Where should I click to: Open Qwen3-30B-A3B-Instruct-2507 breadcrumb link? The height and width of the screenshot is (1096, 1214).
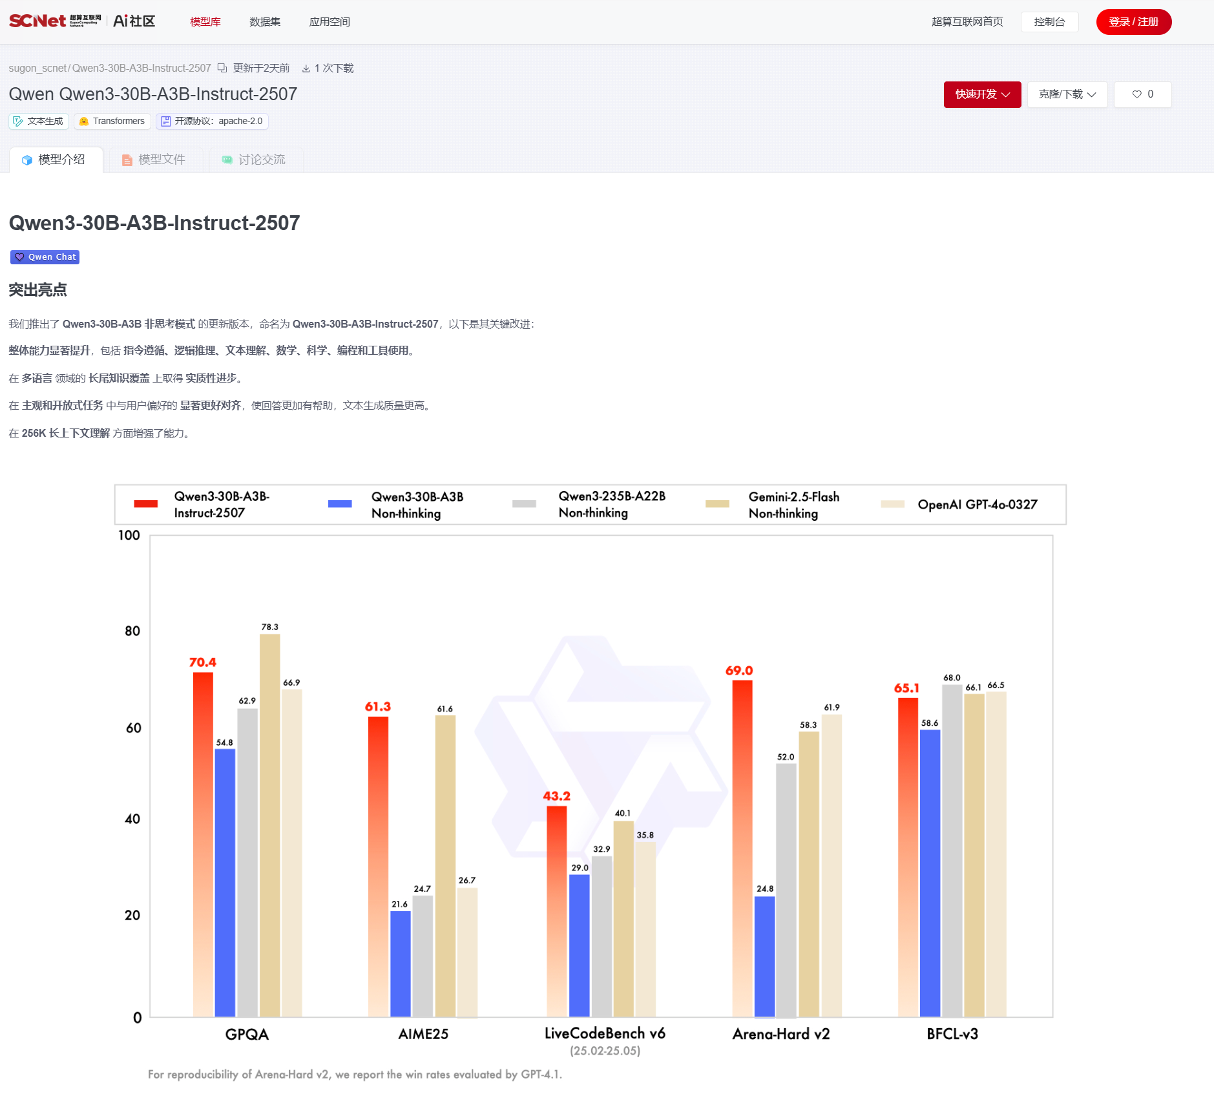click(x=141, y=68)
